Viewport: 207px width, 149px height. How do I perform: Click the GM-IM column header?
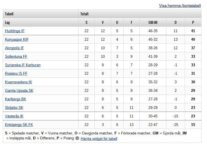coord(153,23)
